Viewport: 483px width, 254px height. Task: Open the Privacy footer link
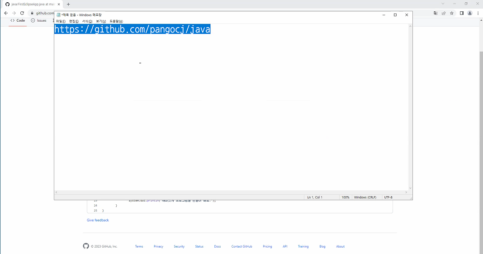tap(158, 246)
